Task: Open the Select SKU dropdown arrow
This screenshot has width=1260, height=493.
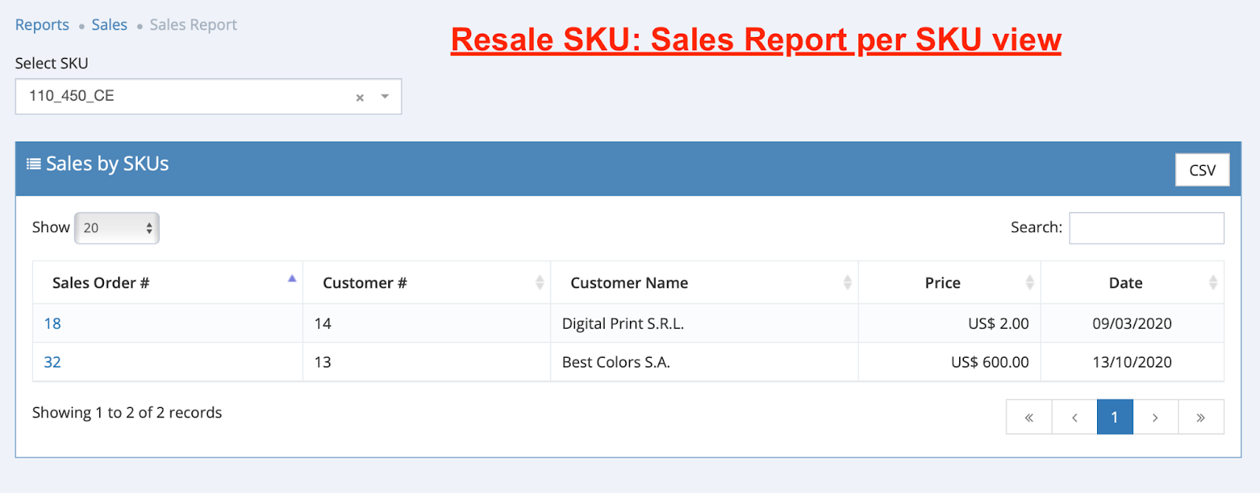Action: pyautogui.click(x=385, y=97)
